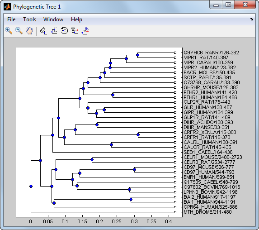259x230 pixels.
Task: Click the toolbar dock arrow at top right
Action: coord(251,19)
